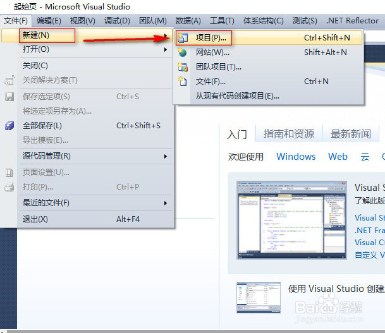Click the Save All icon beside 全部保存(L)
This screenshot has height=333, width=385.
tap(9, 126)
